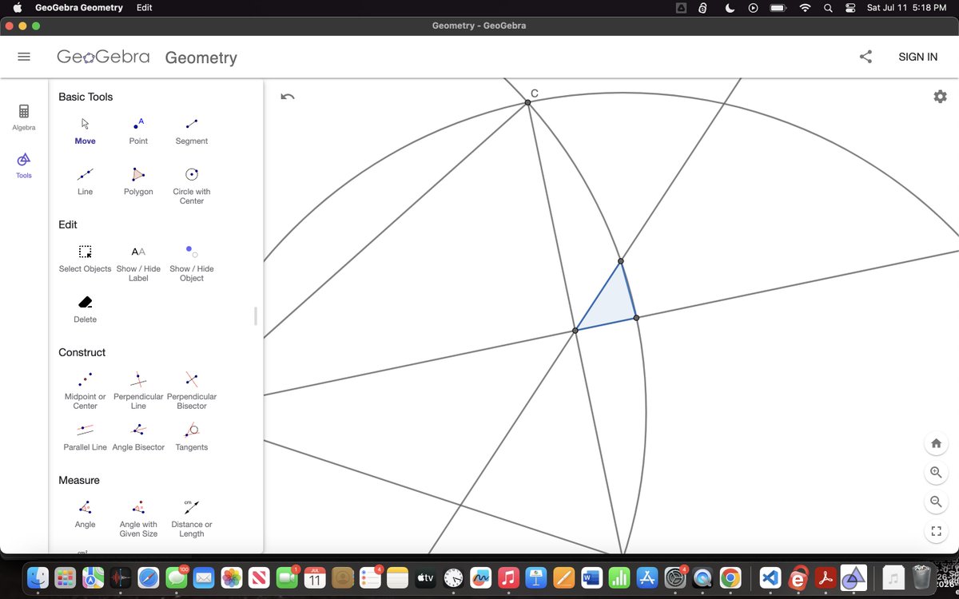Switch to the Algebra tab
Screen dimensions: 959x599
pos(24,117)
